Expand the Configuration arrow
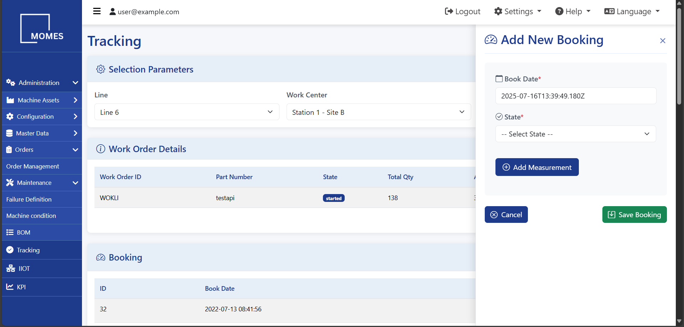Viewport: 684px width, 327px height. 75,117
